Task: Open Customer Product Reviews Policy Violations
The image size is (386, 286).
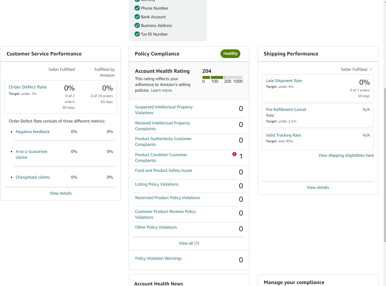Action: point(165,214)
